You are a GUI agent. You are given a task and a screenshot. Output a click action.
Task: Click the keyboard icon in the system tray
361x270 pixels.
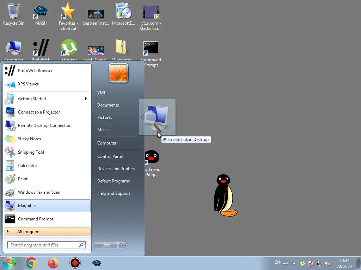coord(285,263)
